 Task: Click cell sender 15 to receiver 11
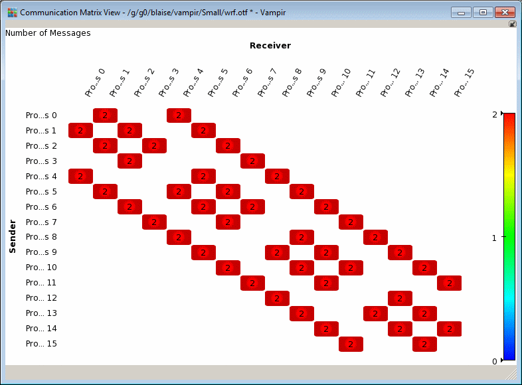[351, 344]
